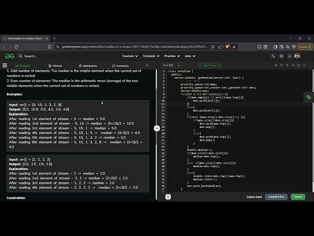314x236 pixels.
Task: Open the C++ (17) language dropdown
Action: (172, 65)
